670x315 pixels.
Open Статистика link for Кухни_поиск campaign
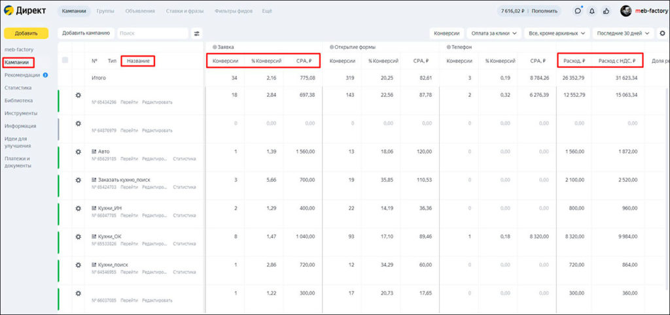[x=184, y=273]
